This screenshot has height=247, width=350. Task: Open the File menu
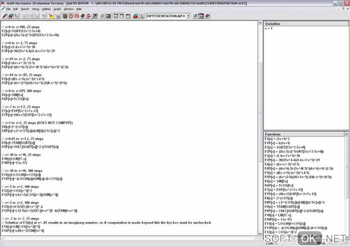point(9,9)
